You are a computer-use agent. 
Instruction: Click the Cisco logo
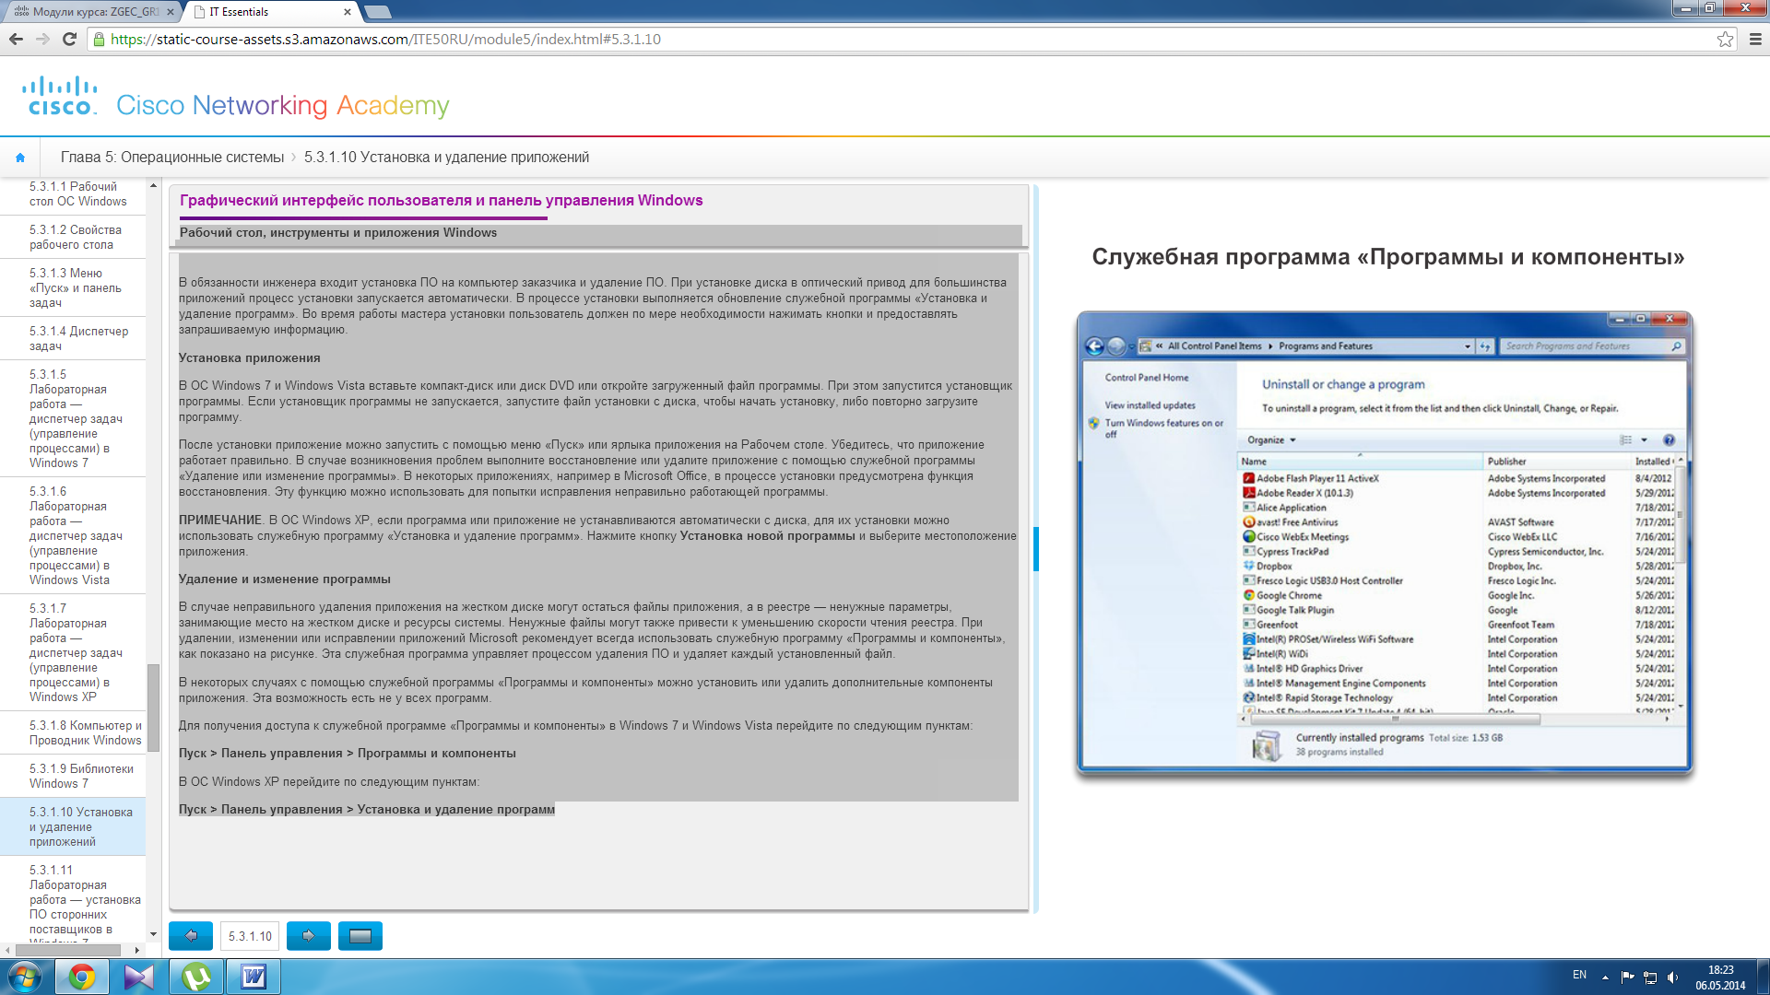[60, 96]
